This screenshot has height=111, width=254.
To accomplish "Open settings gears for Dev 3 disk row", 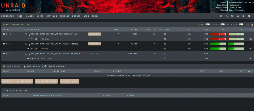I will click(x=165, y=54).
